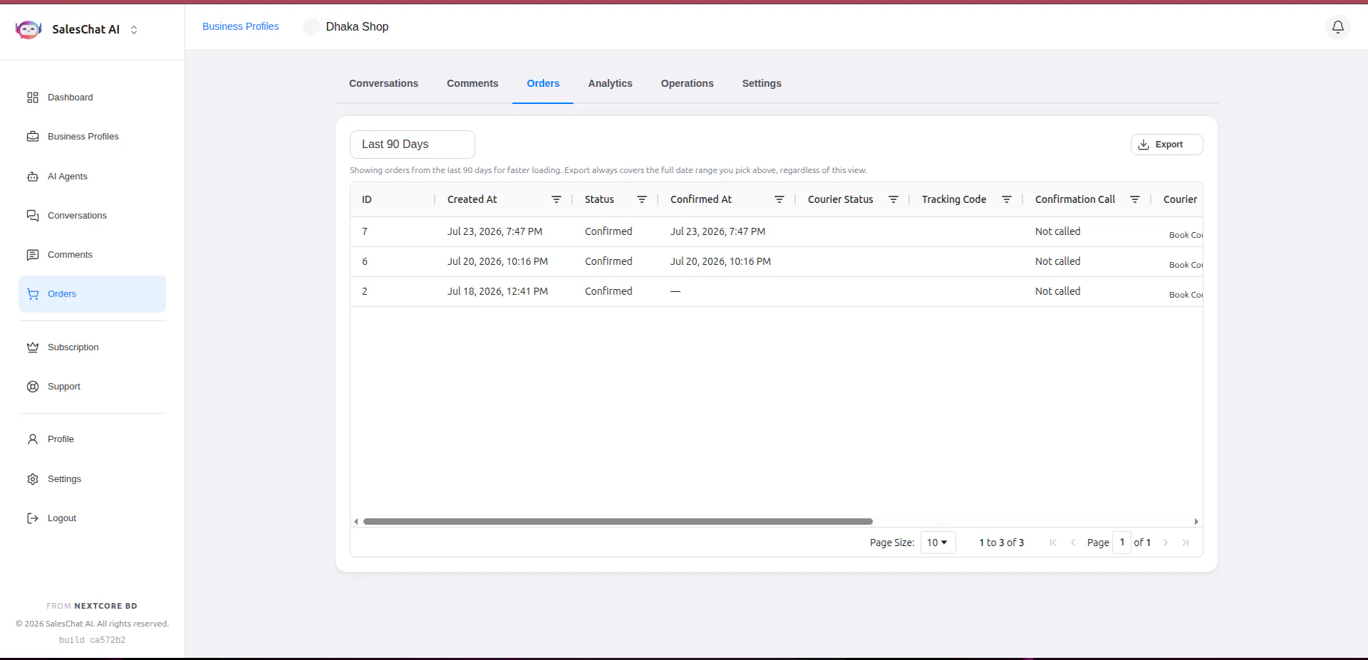Sort by the Created At column header

click(x=472, y=199)
